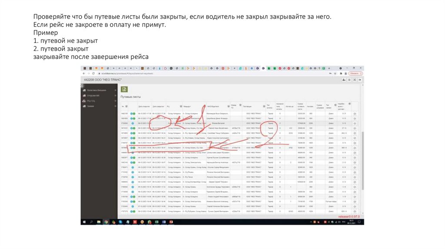Expand the Заявки sidebar arrow
The image size is (445, 249).
116,106
